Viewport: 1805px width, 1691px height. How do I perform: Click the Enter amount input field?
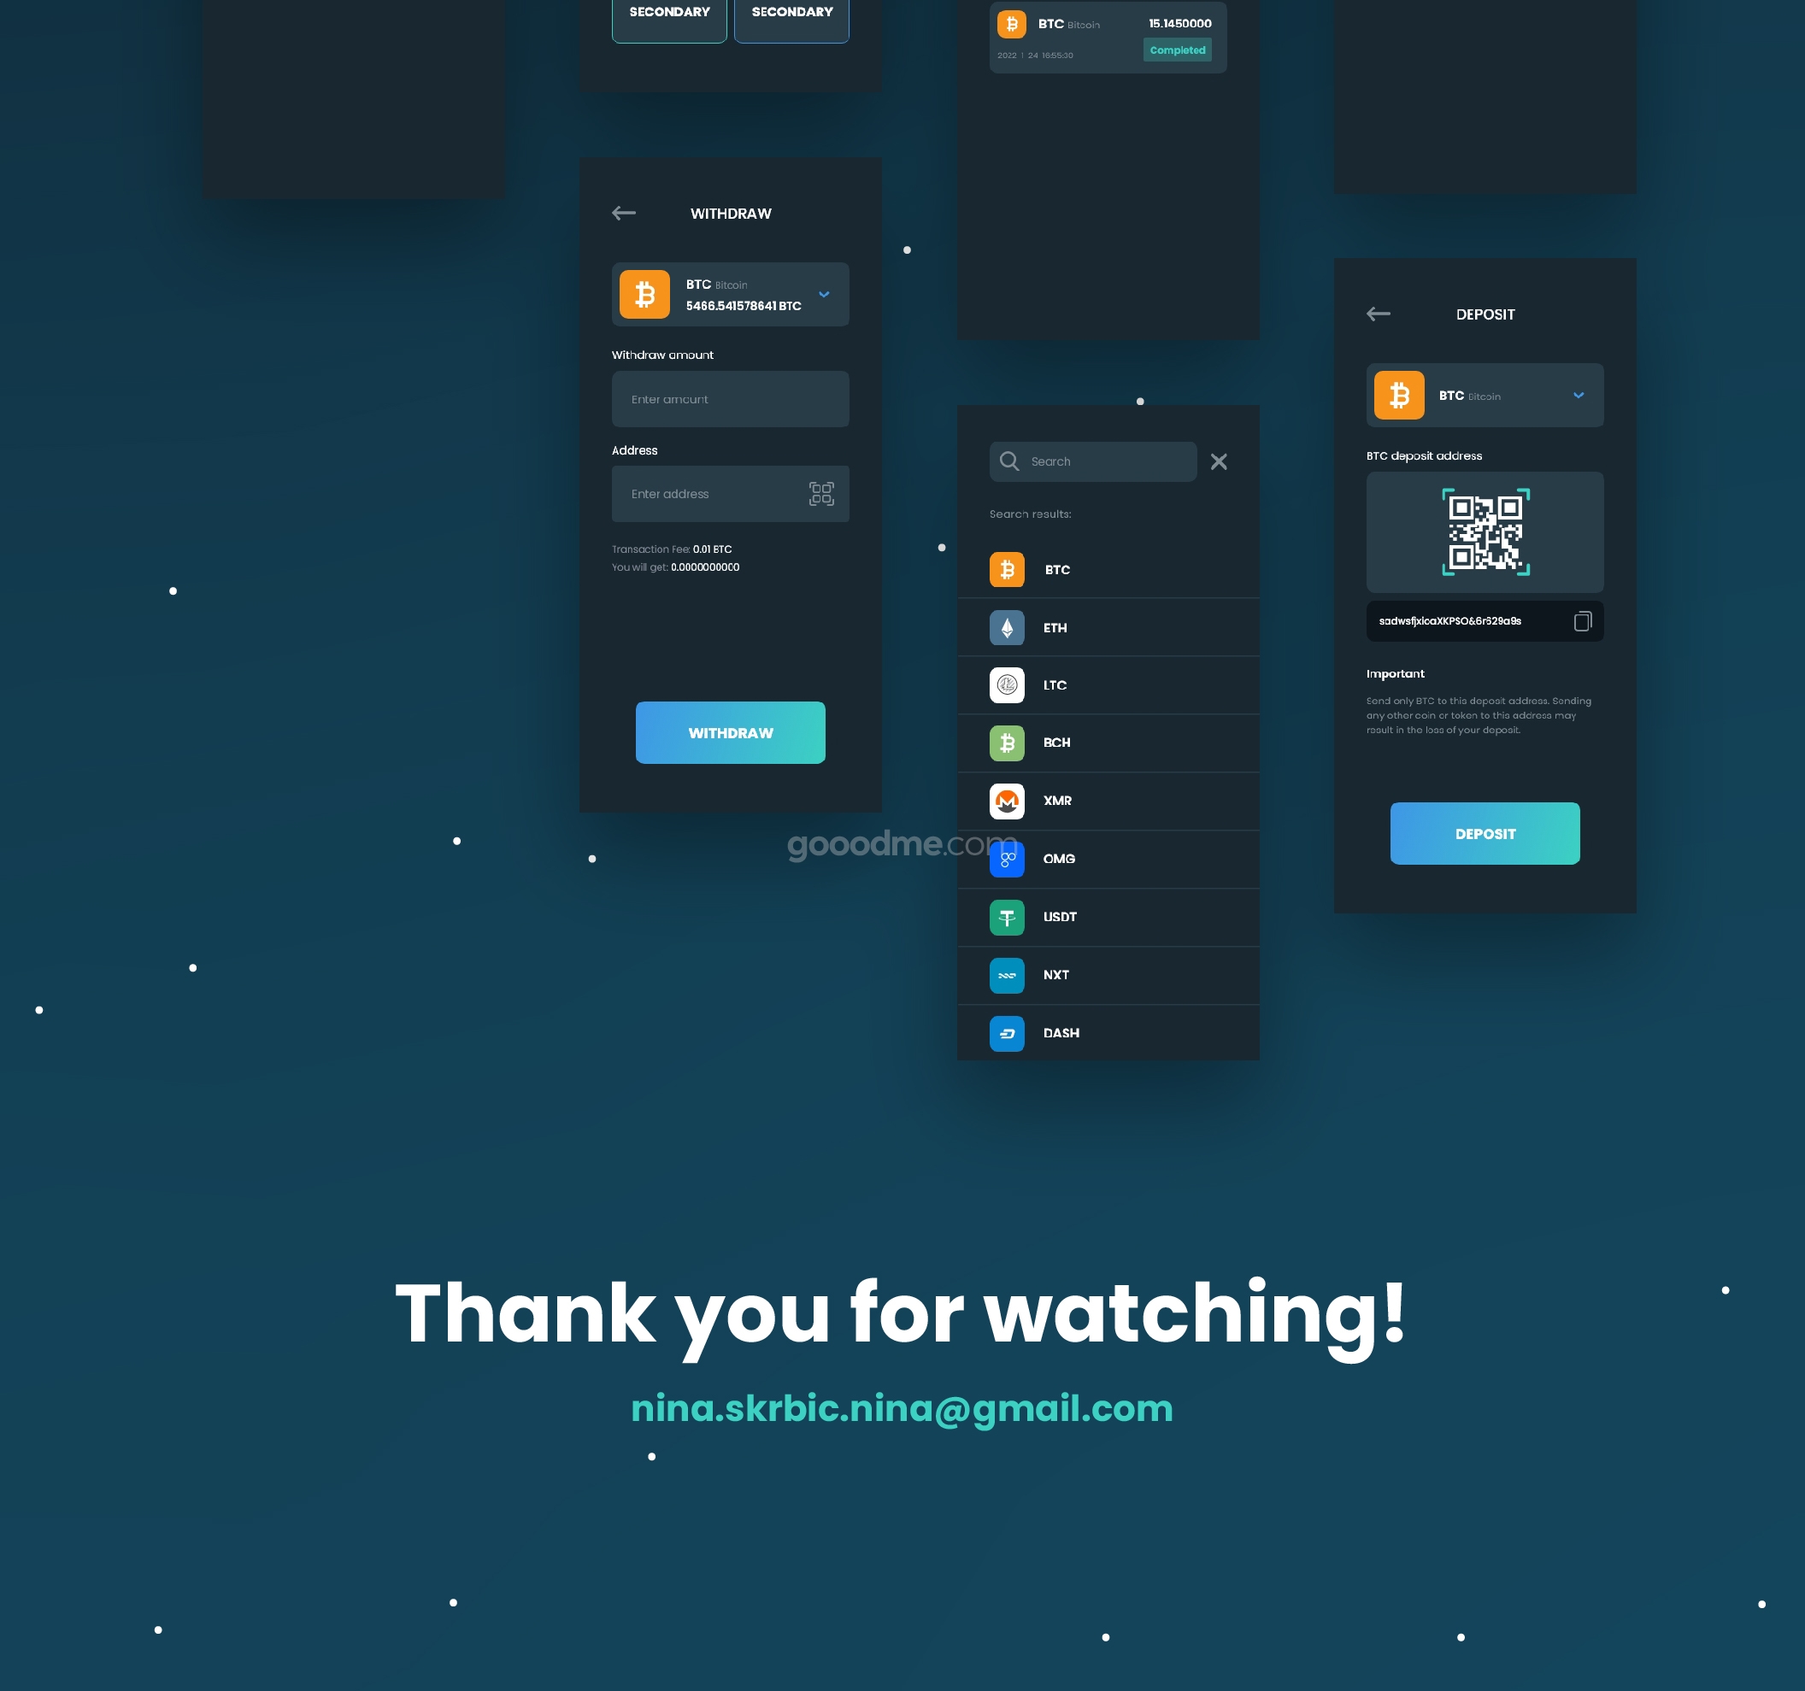coord(729,397)
